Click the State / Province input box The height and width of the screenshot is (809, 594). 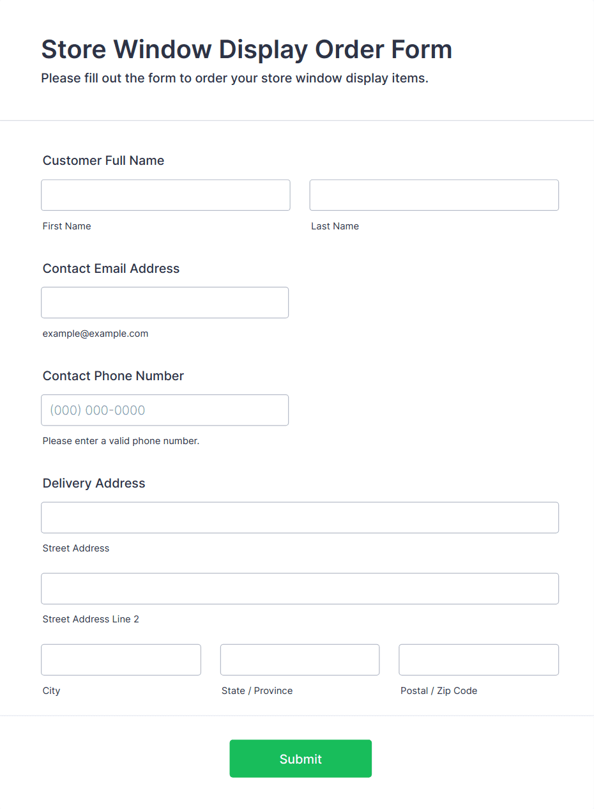coord(300,659)
